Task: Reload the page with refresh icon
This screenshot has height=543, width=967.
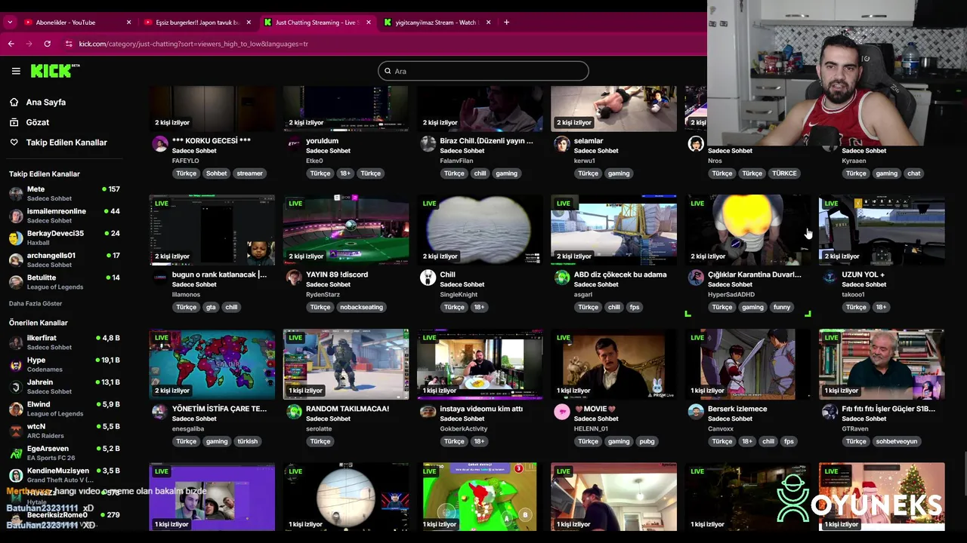Action: tap(47, 44)
